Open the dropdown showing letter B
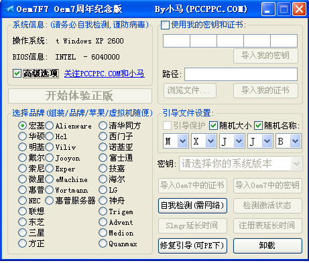 [x=288, y=141]
